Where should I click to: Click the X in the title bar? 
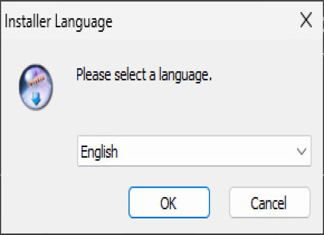point(306,21)
